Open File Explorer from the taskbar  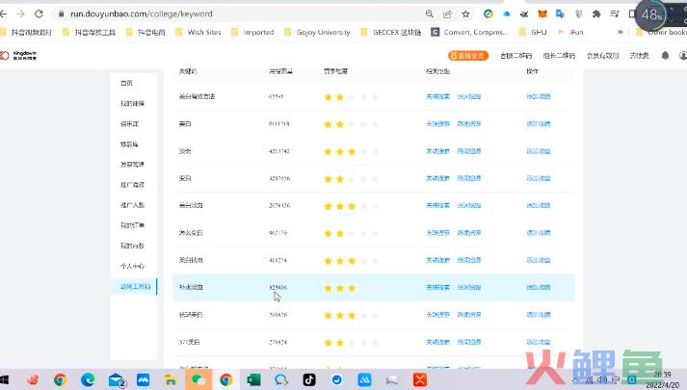(171, 380)
